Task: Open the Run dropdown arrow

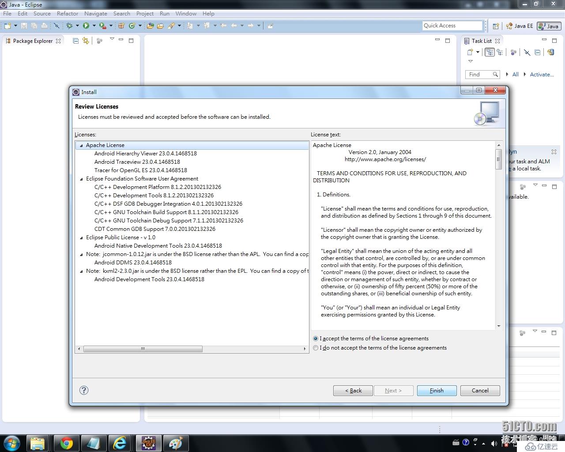Action: pos(94,26)
